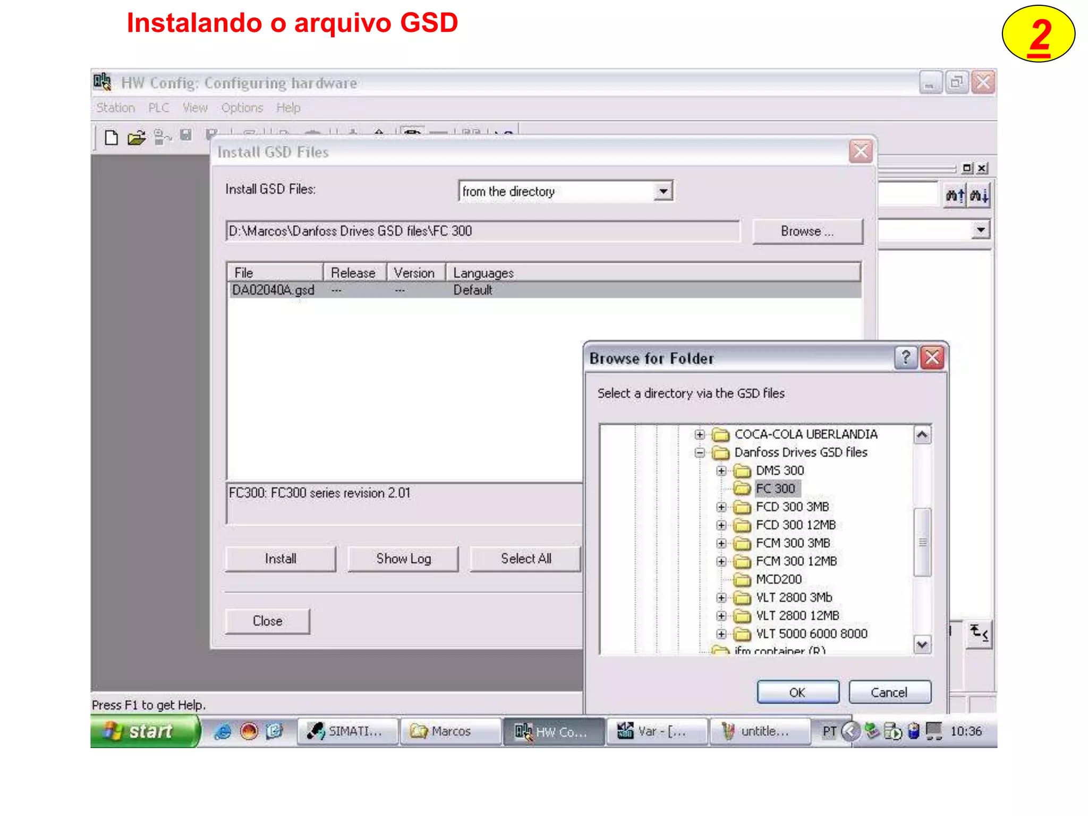Select the DMS 300 folder label

[x=780, y=471]
